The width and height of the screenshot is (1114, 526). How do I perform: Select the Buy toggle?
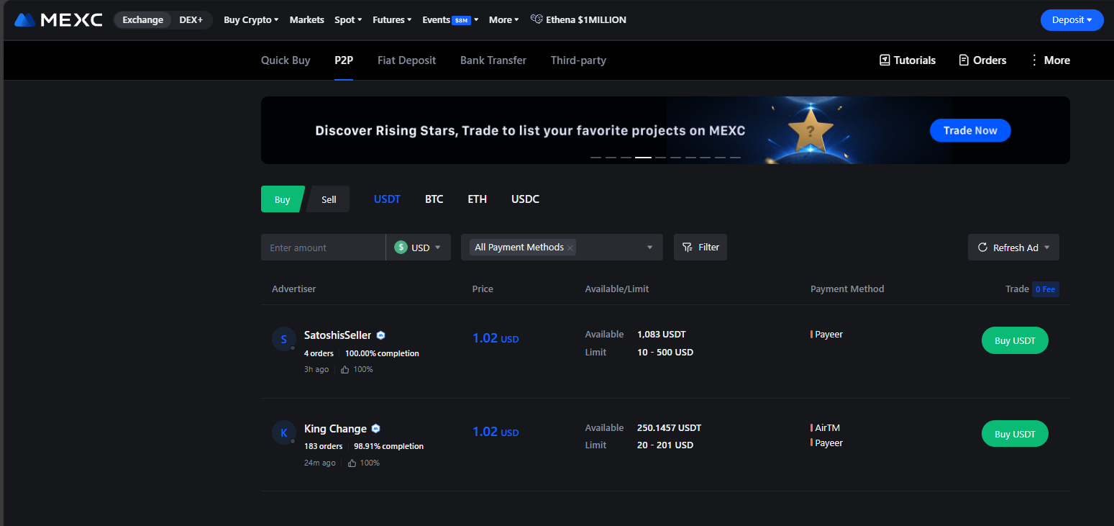282,199
